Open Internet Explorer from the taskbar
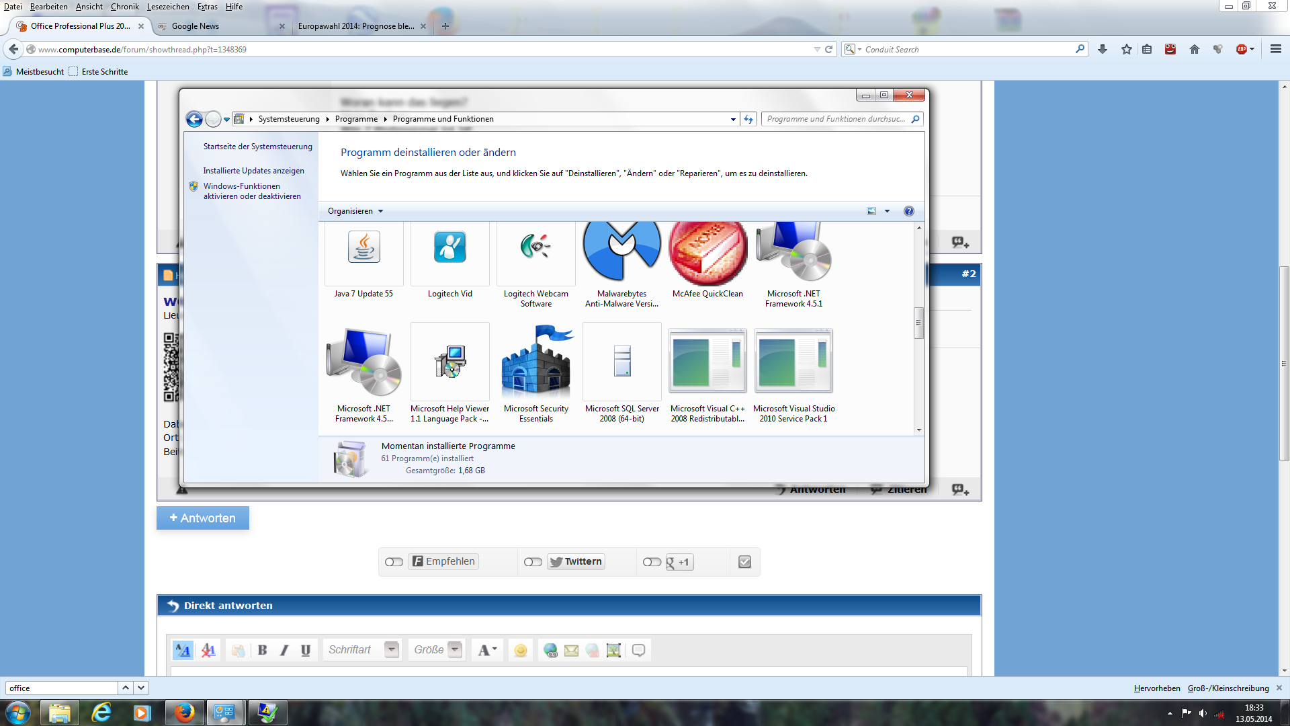 click(x=101, y=713)
